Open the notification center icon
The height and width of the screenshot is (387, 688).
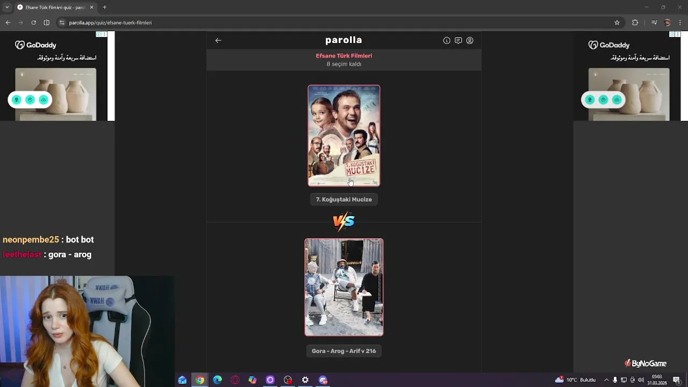coord(677,380)
